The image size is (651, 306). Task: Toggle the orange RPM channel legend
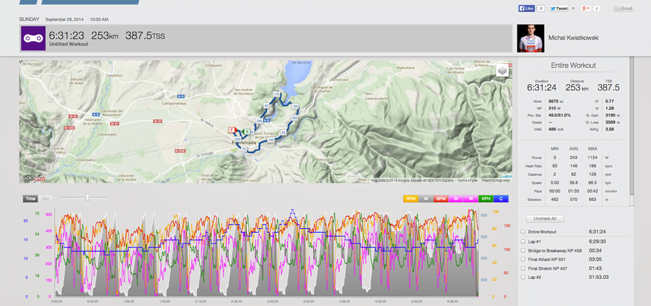(x=410, y=199)
